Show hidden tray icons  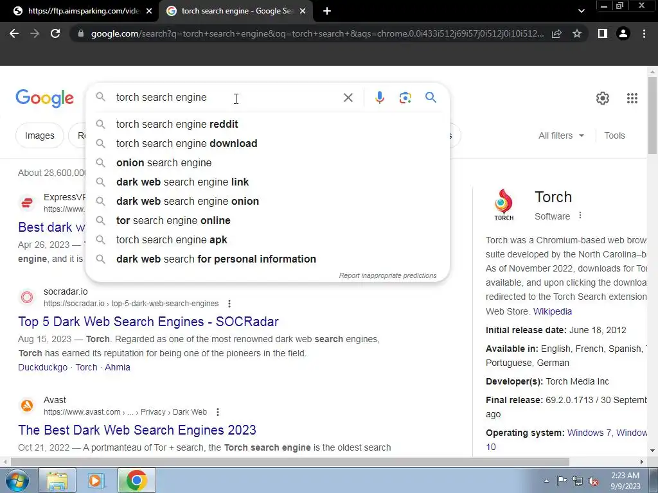click(x=546, y=481)
